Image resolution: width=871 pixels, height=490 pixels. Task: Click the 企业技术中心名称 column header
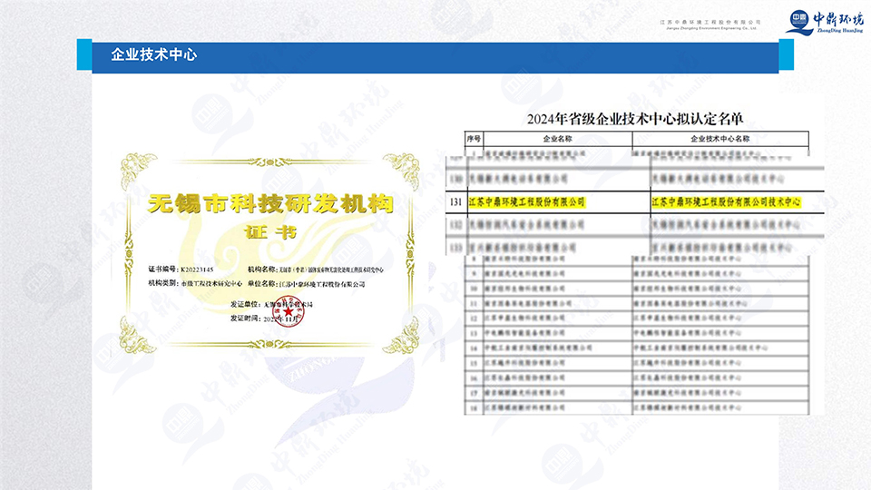coord(721,140)
